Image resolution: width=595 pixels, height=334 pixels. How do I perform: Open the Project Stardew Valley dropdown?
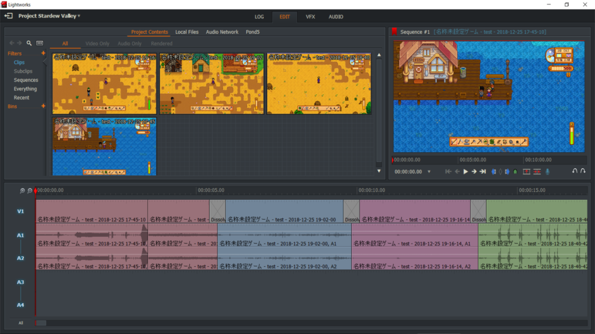[x=49, y=16]
